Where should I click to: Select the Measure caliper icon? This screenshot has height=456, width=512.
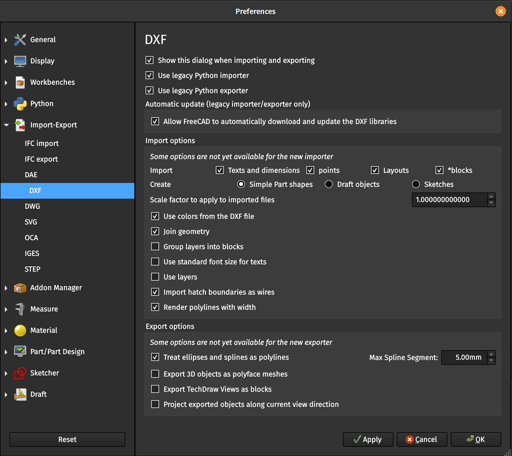click(20, 309)
